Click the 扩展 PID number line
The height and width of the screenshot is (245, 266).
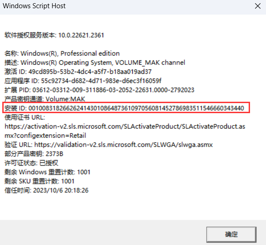coord(99,90)
